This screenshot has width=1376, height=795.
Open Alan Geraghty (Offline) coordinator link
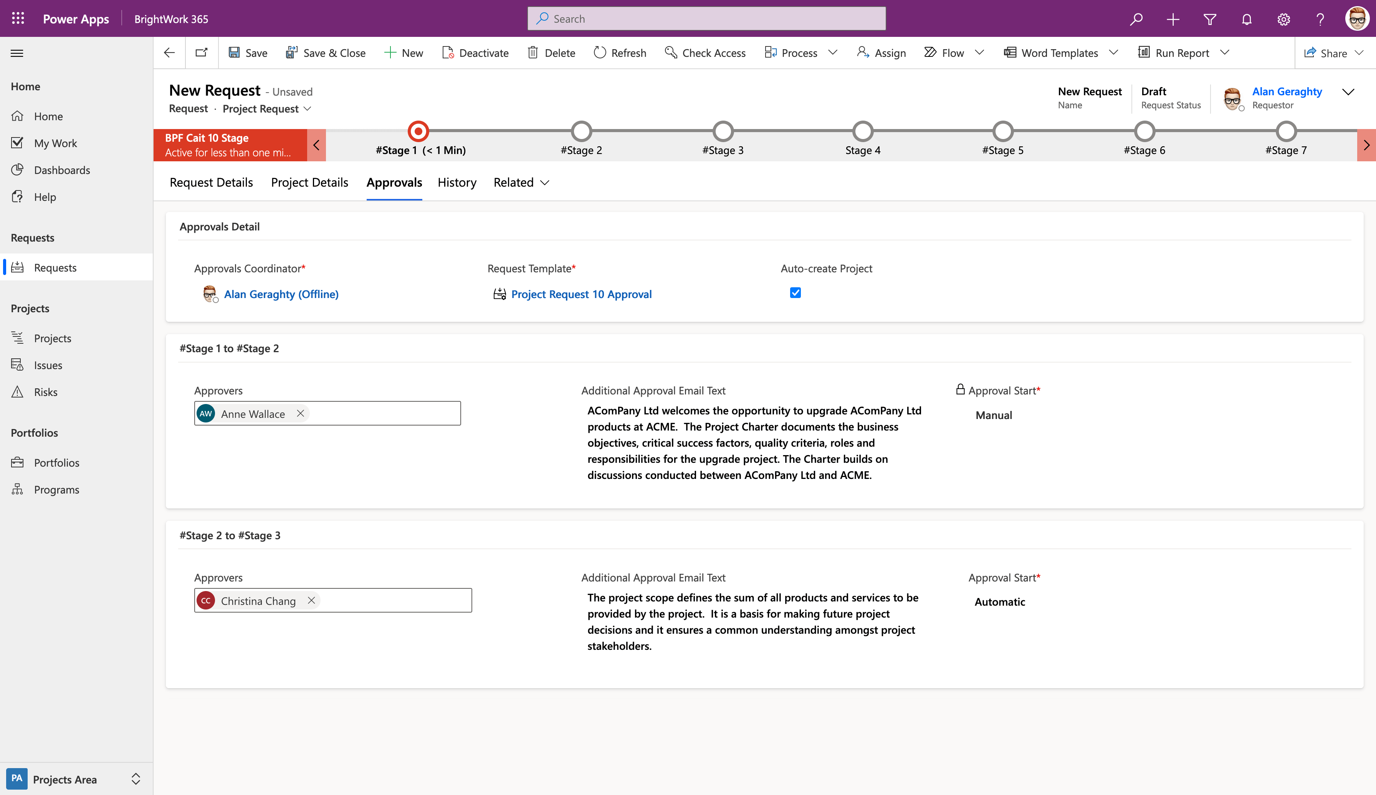click(x=281, y=294)
